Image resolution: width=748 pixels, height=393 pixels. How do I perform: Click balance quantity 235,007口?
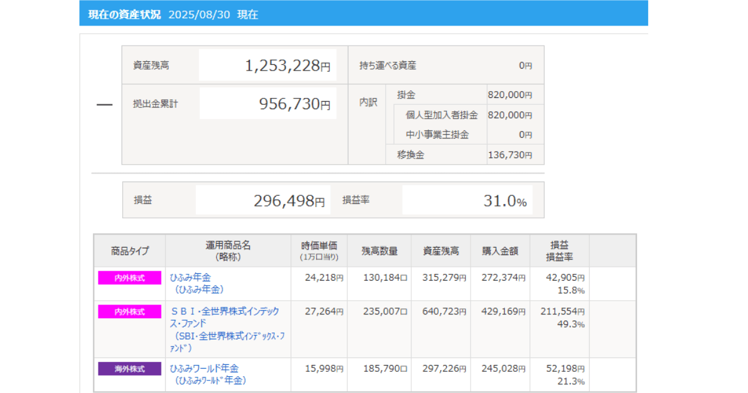385,311
